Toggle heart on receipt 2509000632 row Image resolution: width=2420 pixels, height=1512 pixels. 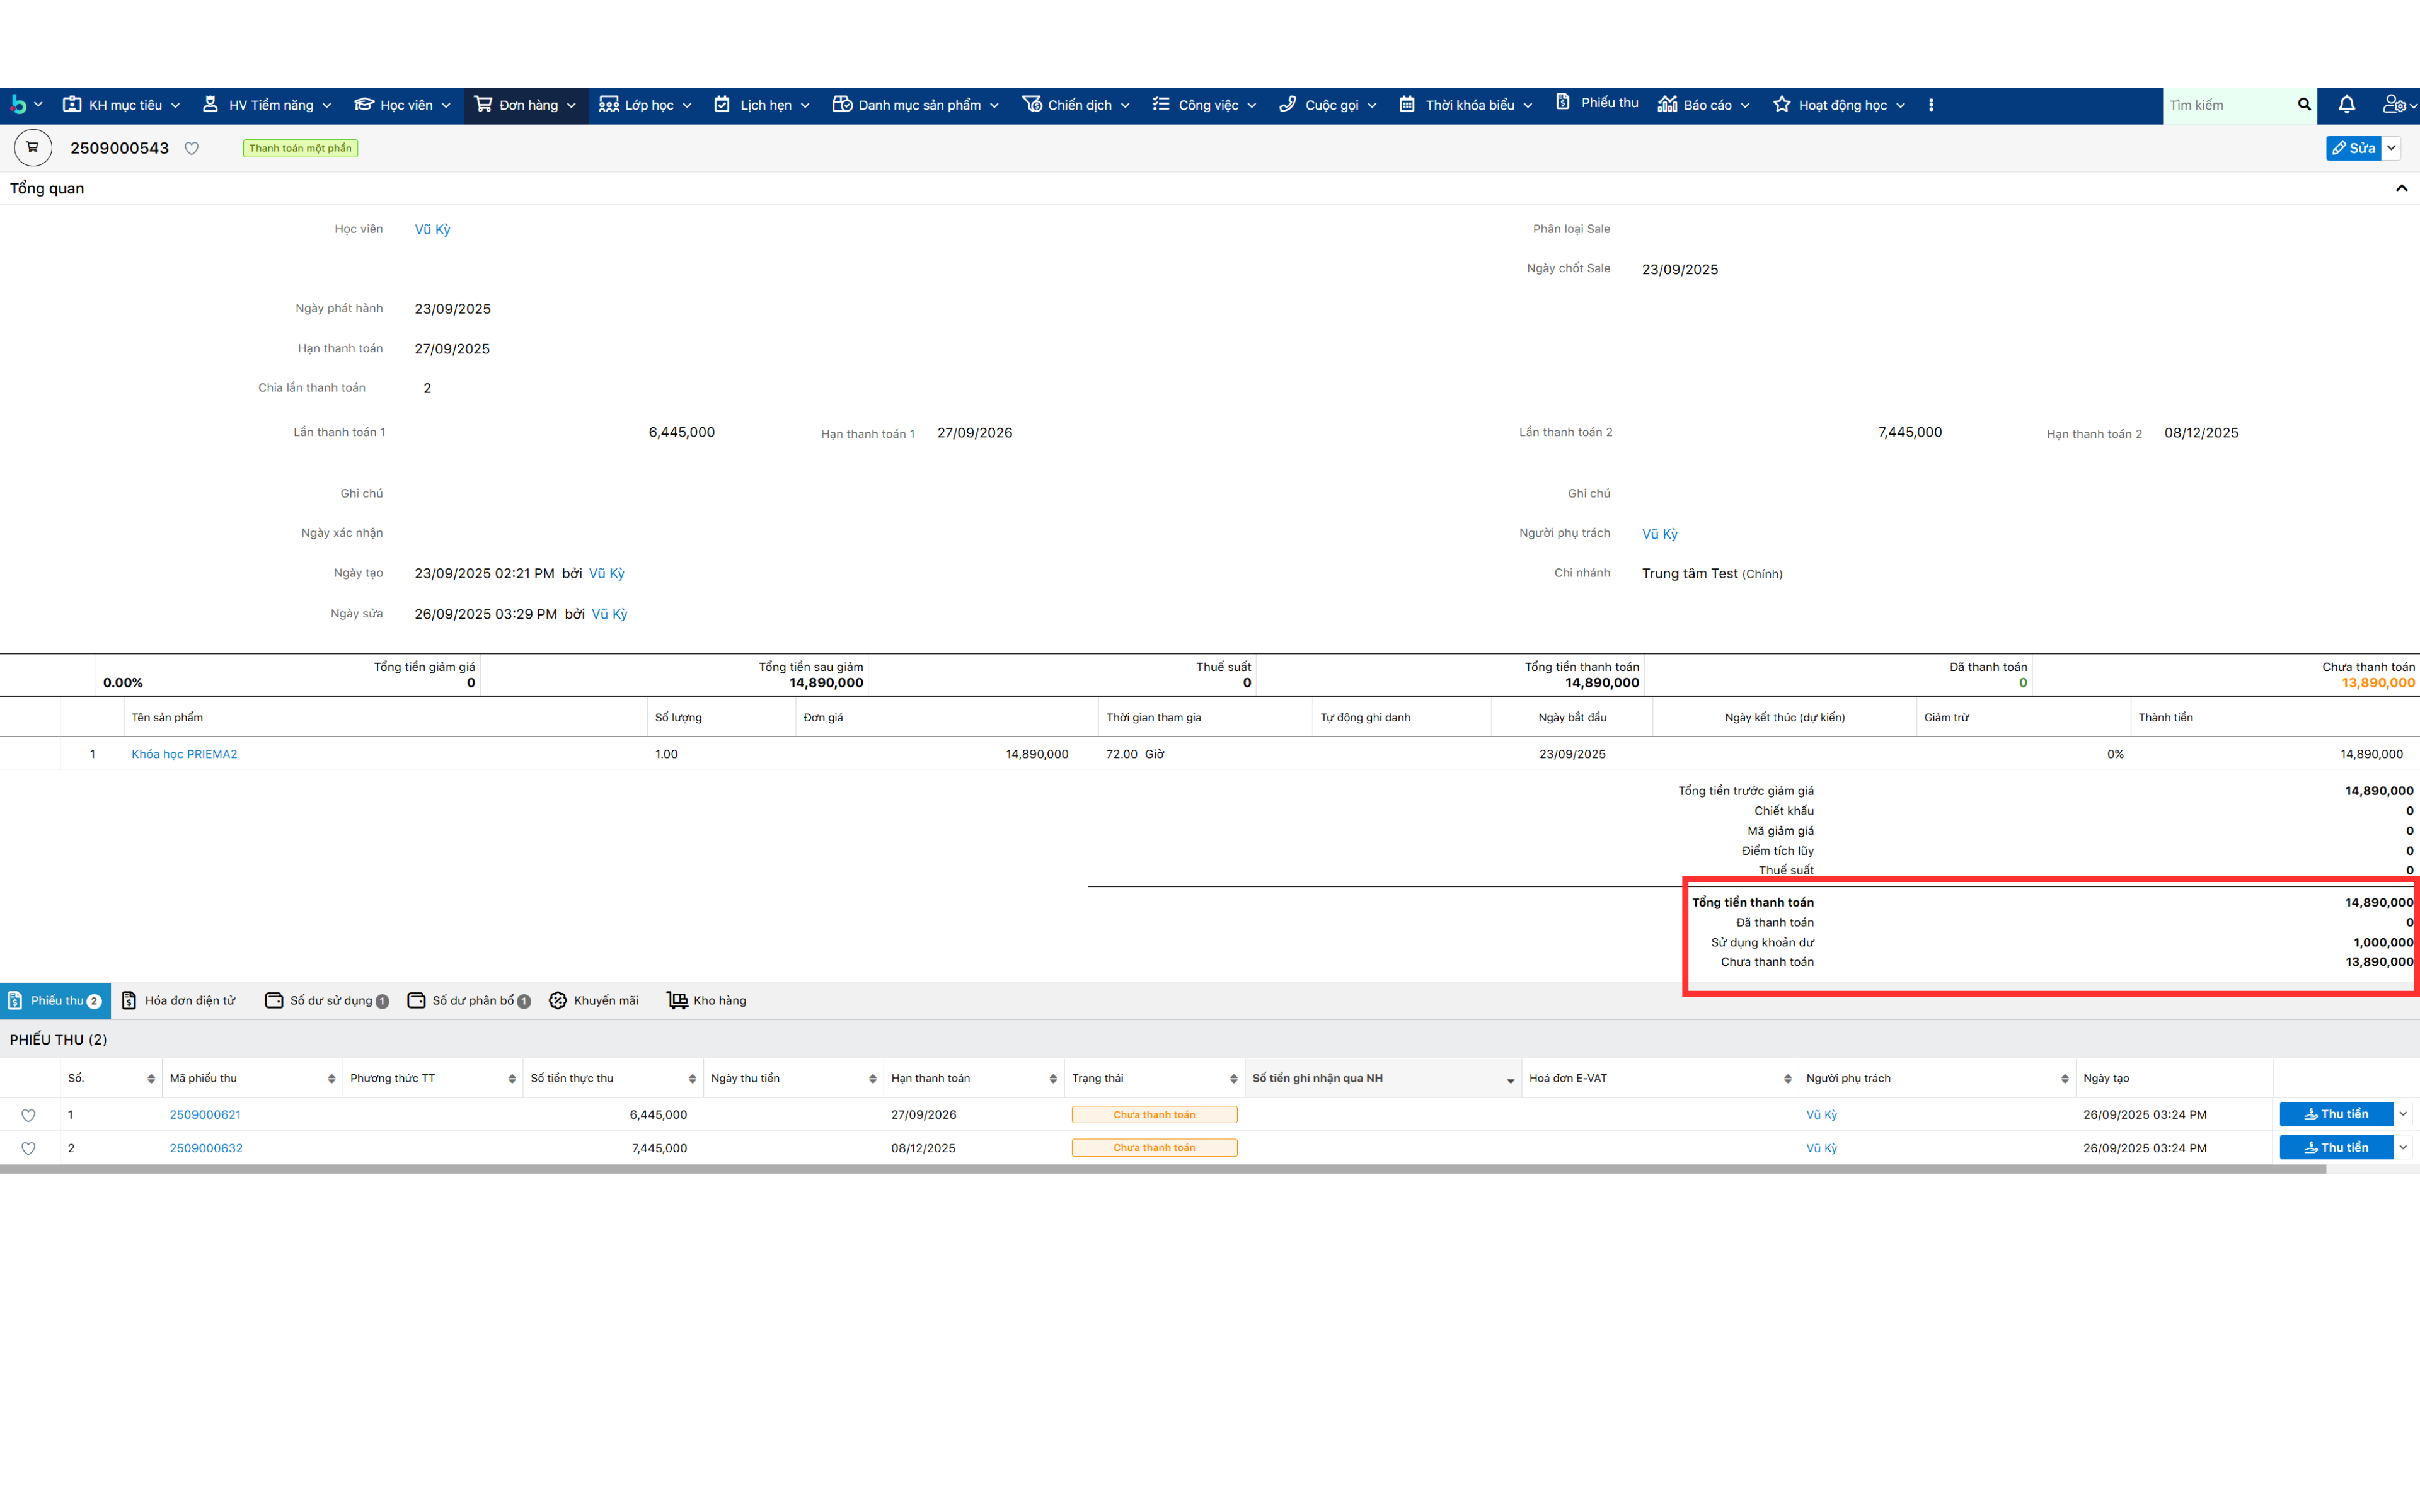(x=28, y=1148)
